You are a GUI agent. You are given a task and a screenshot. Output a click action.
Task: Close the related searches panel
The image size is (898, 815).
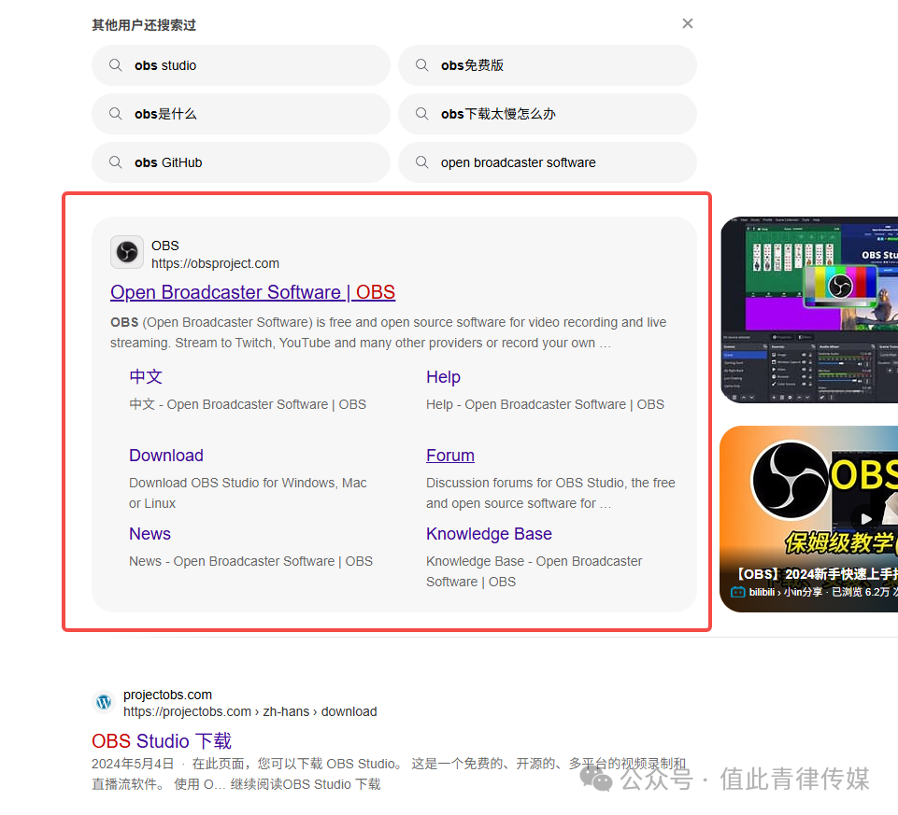pos(688,23)
